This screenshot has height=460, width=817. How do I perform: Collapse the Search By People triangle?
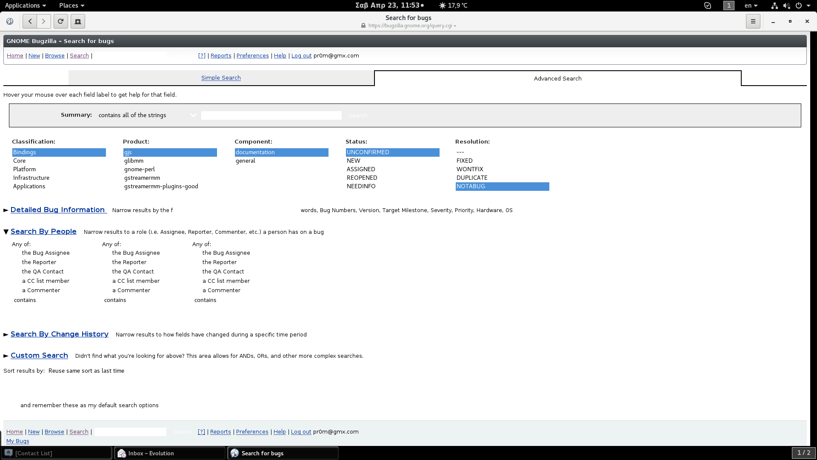click(6, 232)
